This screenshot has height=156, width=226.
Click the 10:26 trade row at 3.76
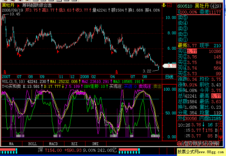(x=198, y=125)
